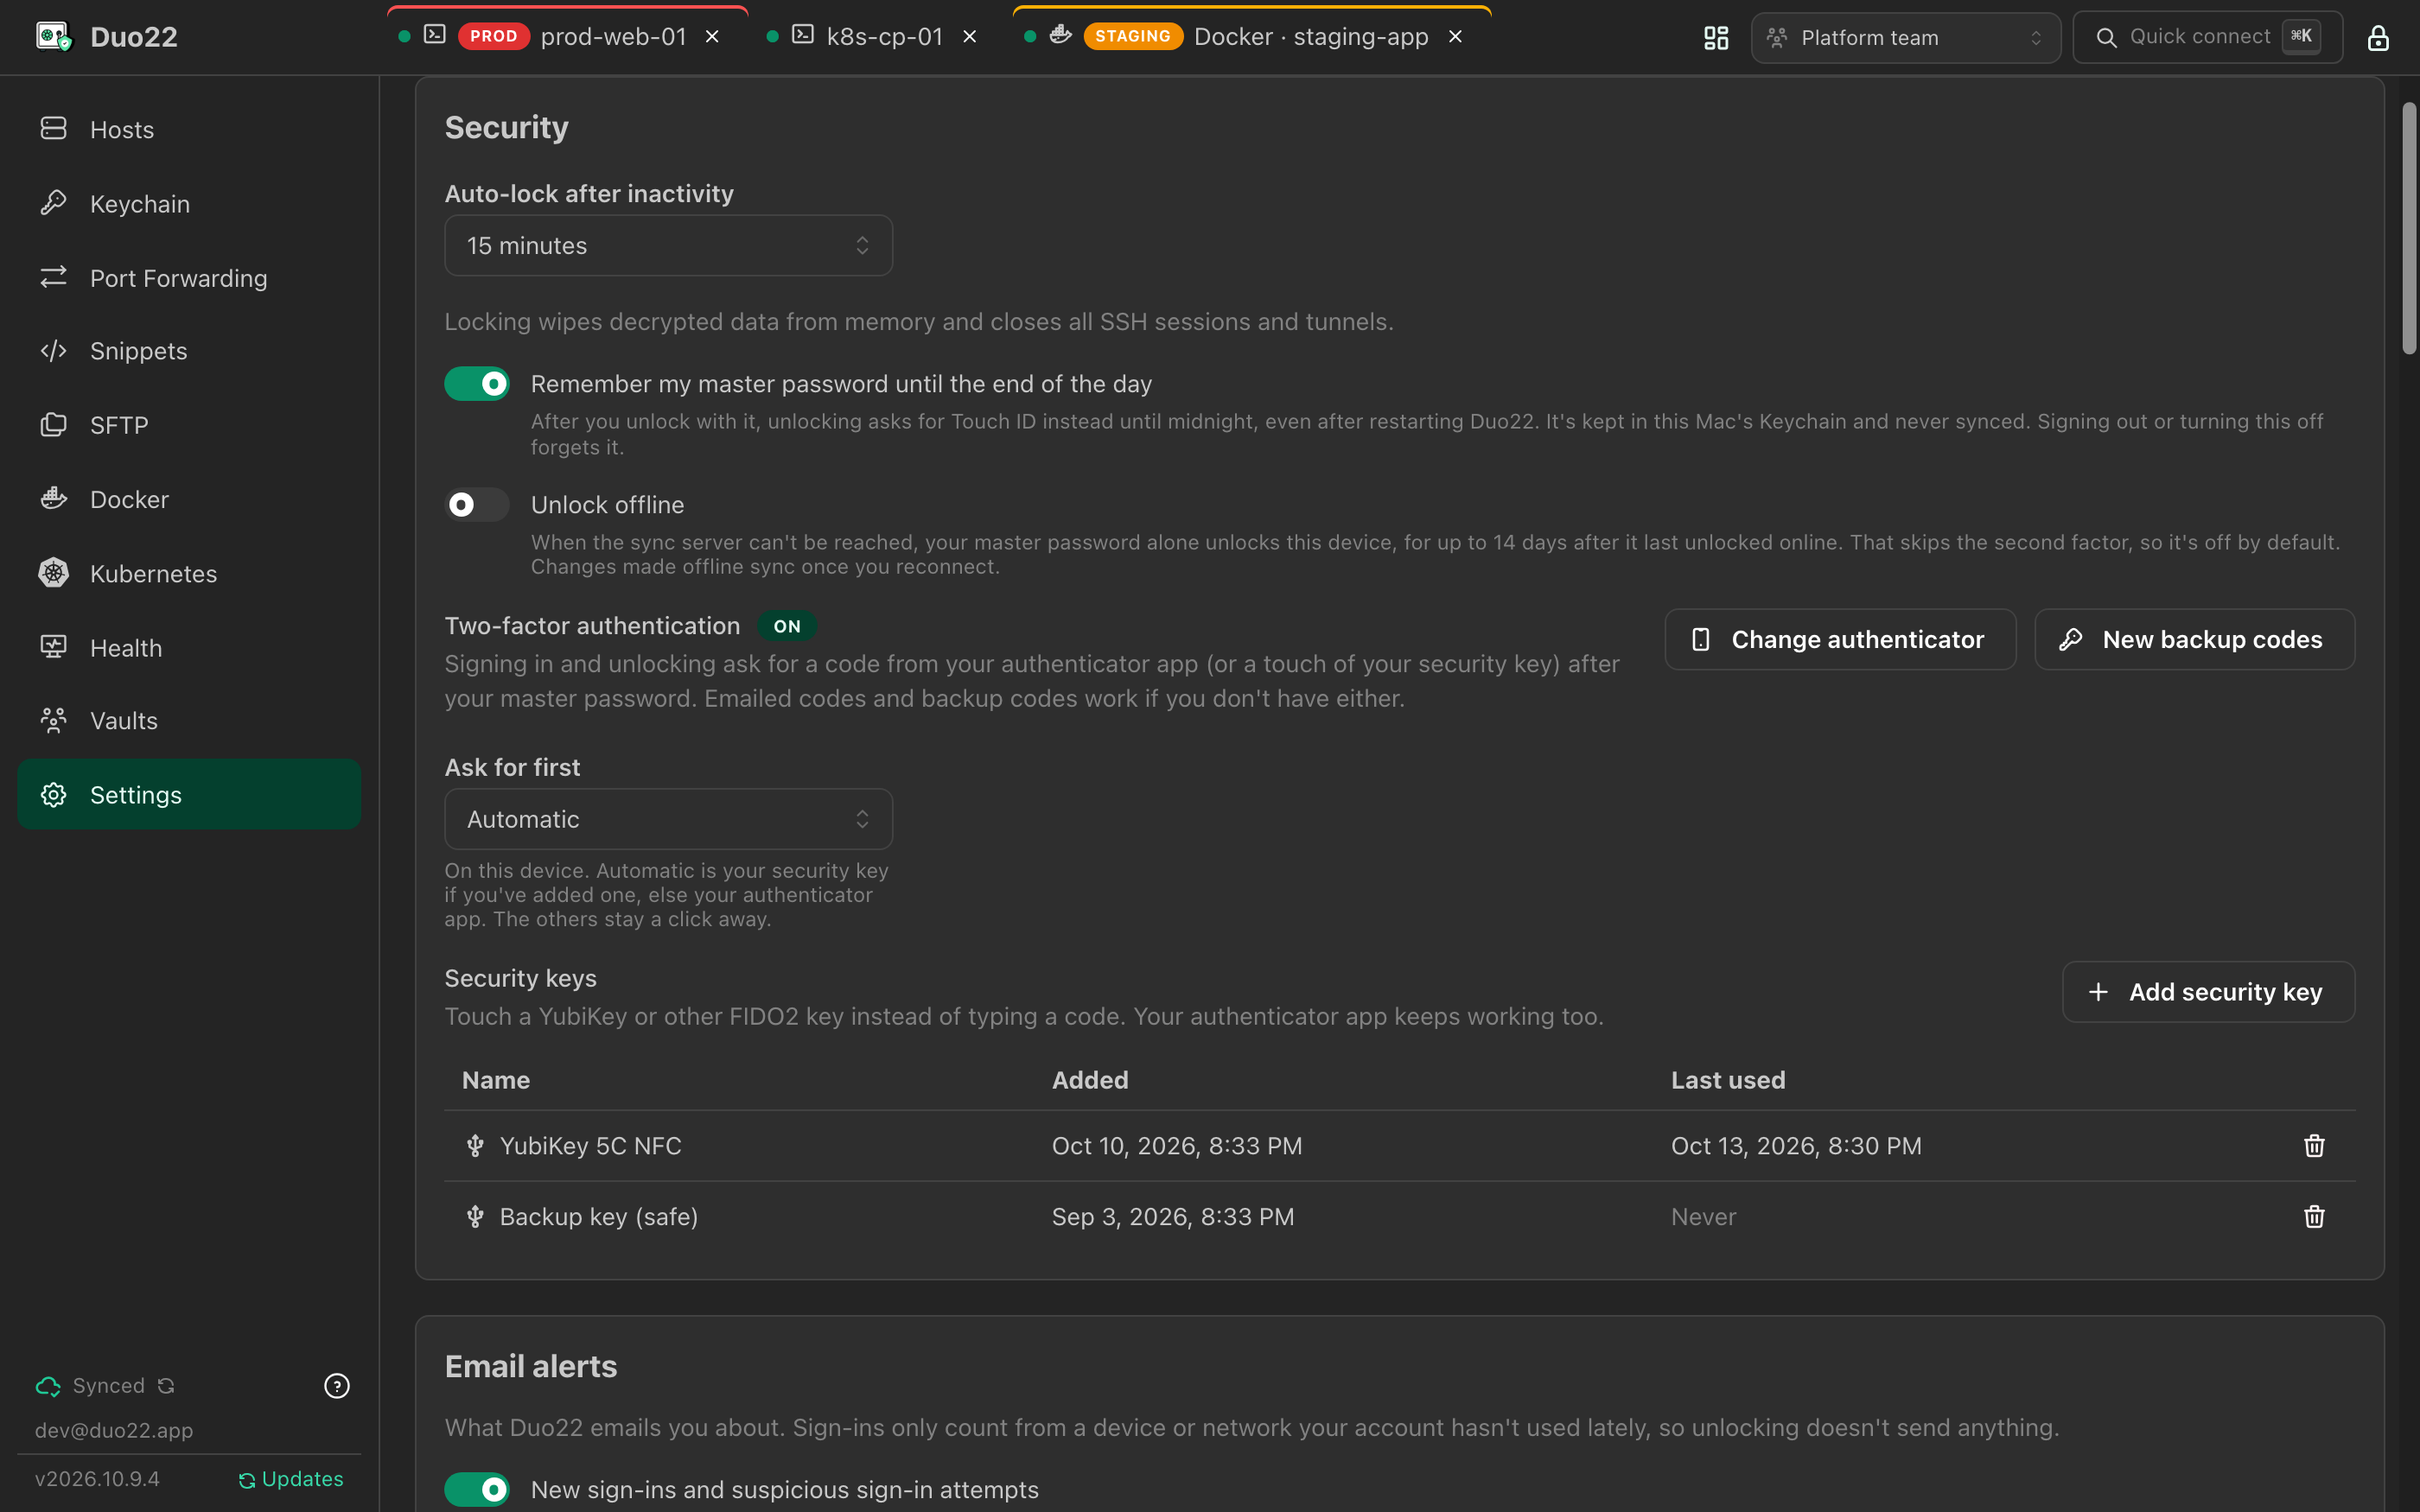2420x1512 pixels.
Task: Open the Platform team vault selector
Action: point(1905,38)
